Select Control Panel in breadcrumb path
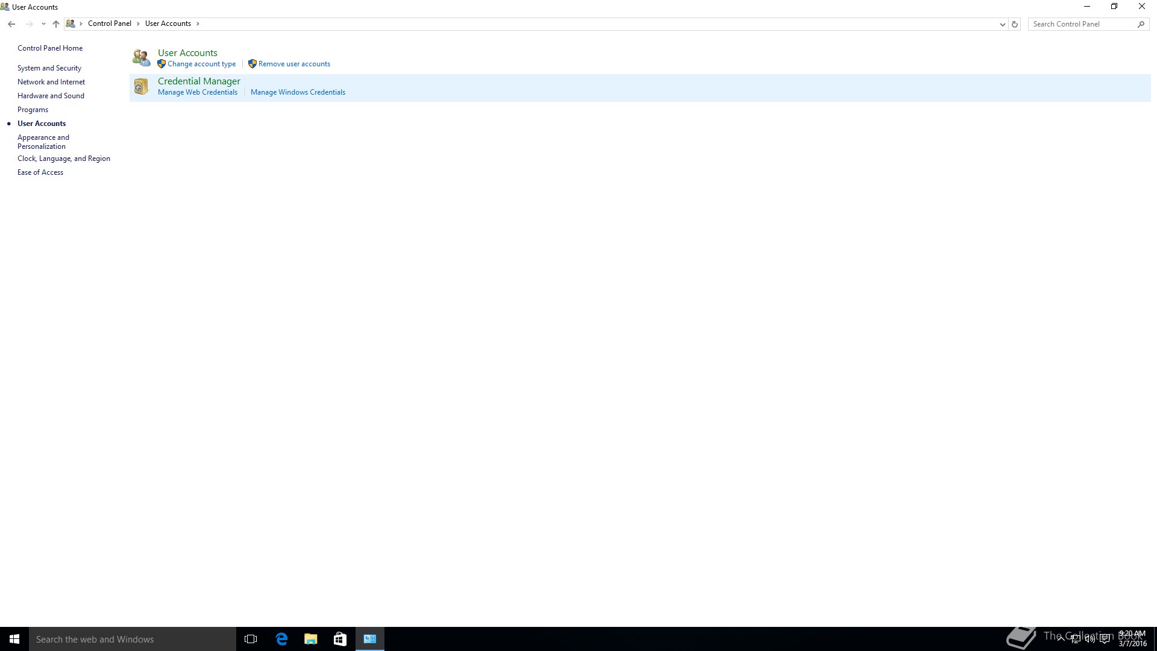Image resolution: width=1157 pixels, height=651 pixels. pyautogui.click(x=109, y=24)
